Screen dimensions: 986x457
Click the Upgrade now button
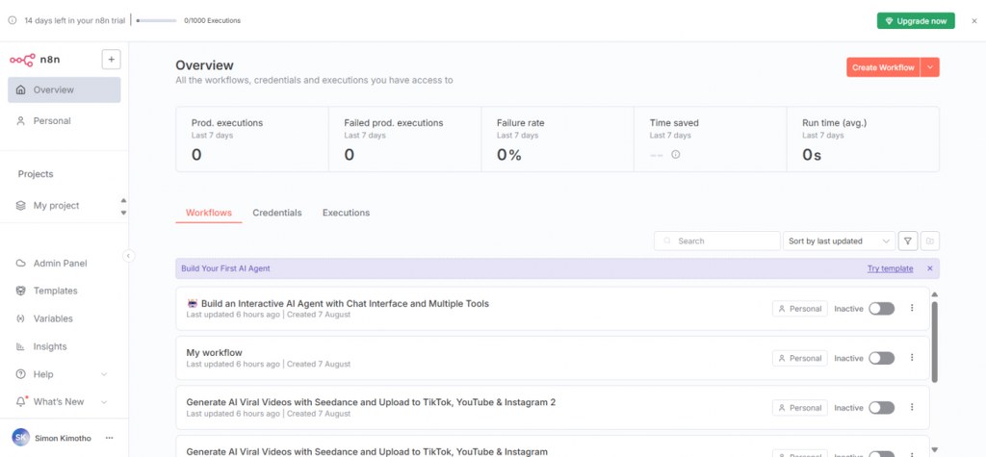(x=916, y=21)
